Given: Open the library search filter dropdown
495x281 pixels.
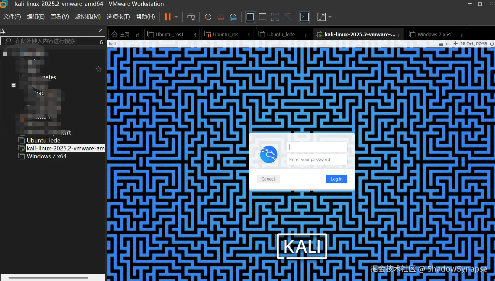Looking at the screenshot, I should (x=102, y=42).
